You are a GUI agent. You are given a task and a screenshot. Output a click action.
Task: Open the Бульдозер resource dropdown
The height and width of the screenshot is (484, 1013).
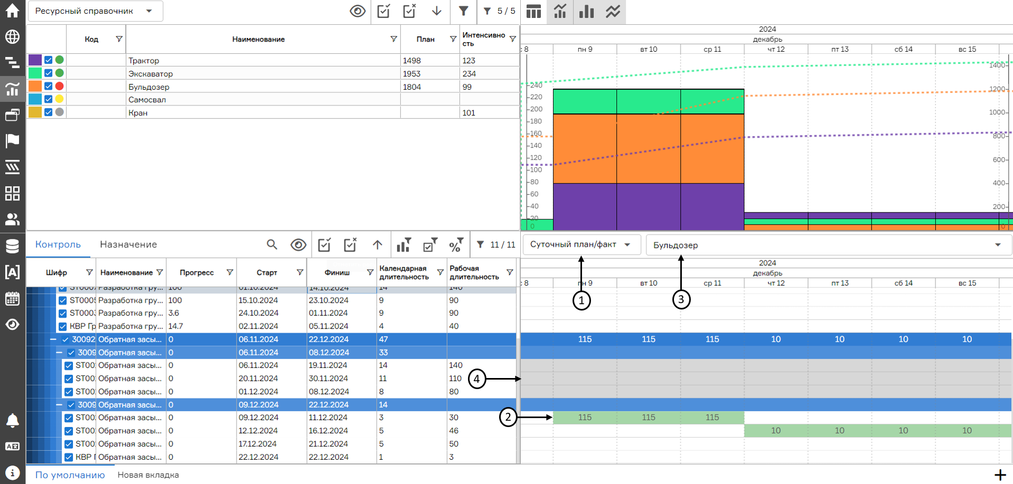pos(828,245)
